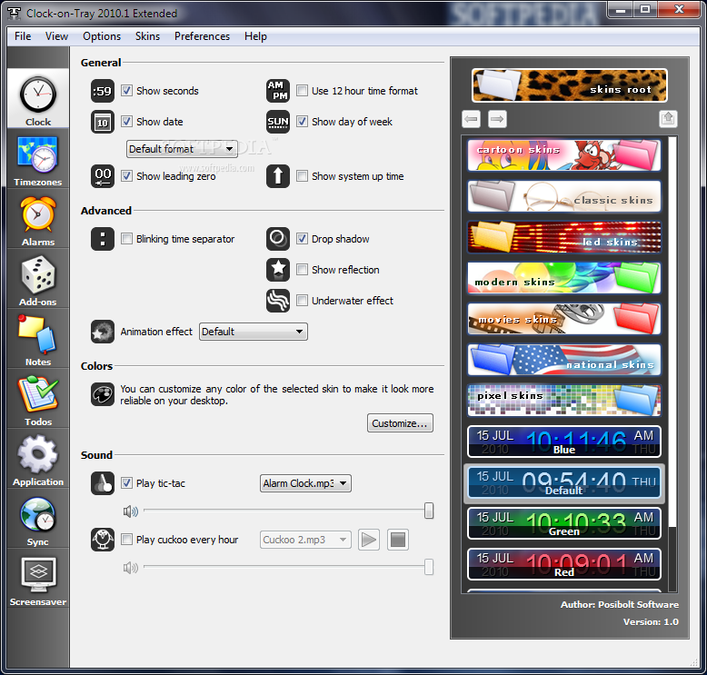Open the Notes section
Screen dimensions: 707x675
pyautogui.click(x=38, y=338)
